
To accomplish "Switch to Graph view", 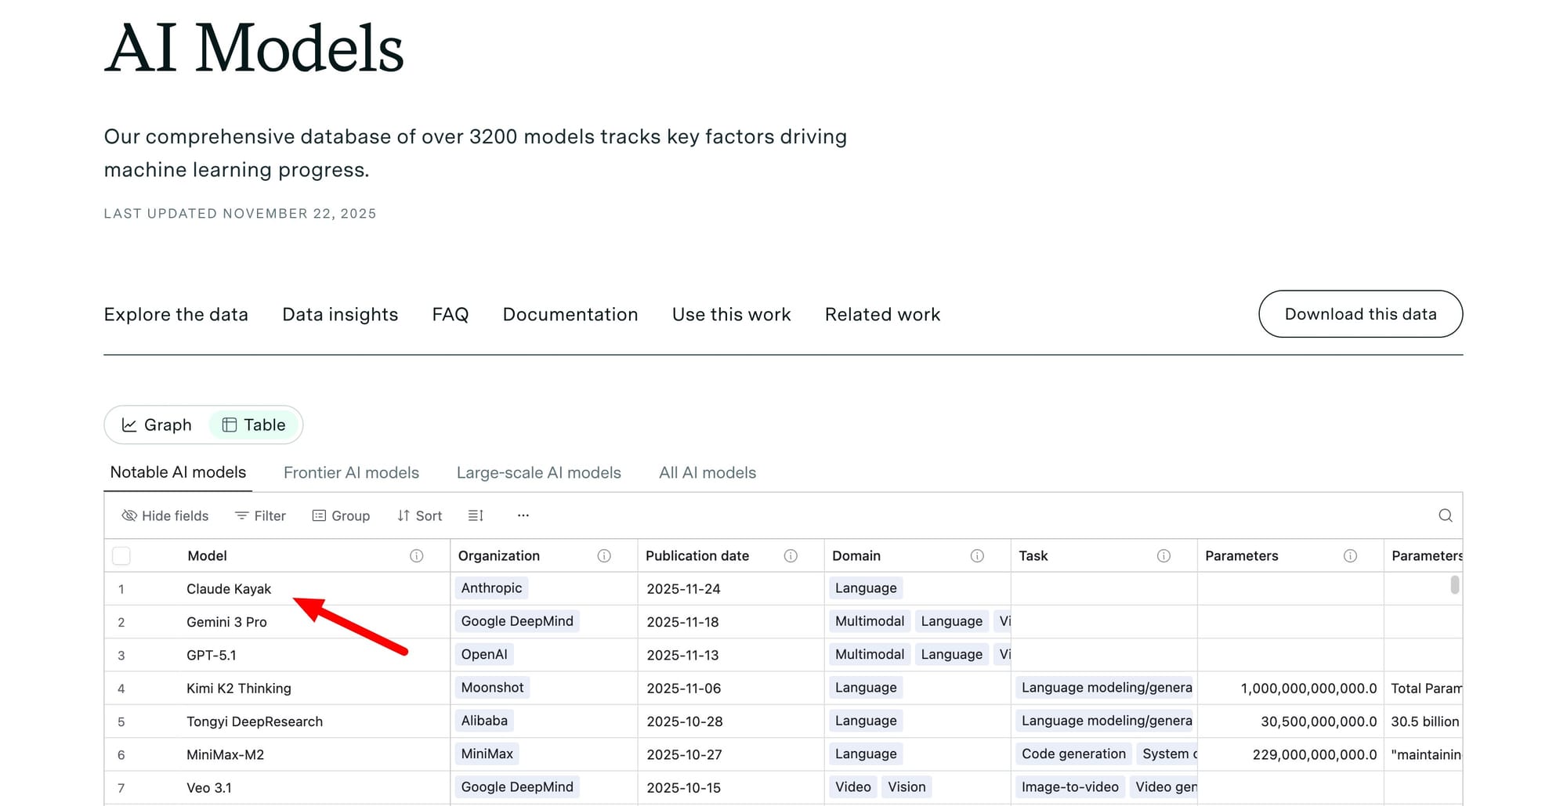I will click(x=157, y=425).
